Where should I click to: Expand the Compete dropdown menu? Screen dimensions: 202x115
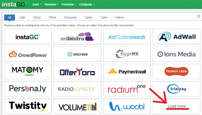coord(87,4)
